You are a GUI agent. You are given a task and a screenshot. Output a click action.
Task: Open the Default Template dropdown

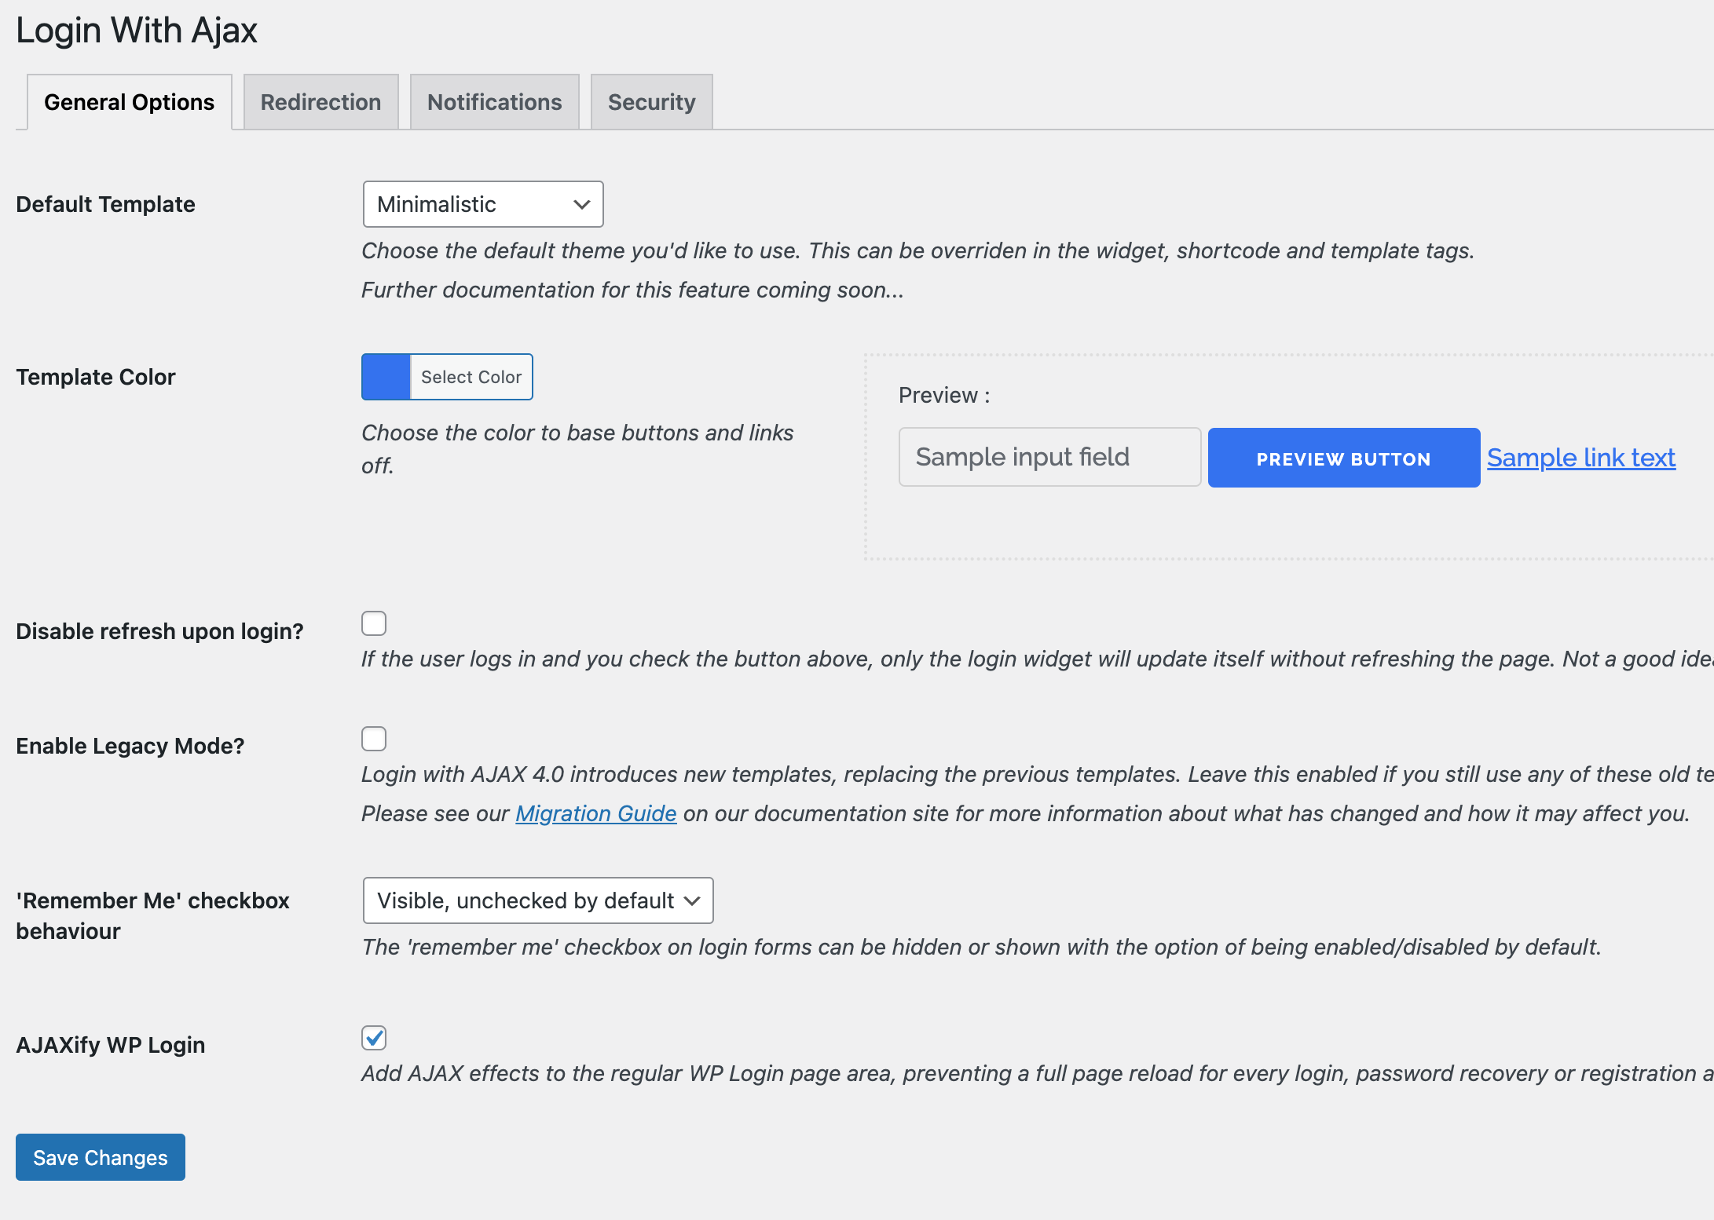(483, 204)
